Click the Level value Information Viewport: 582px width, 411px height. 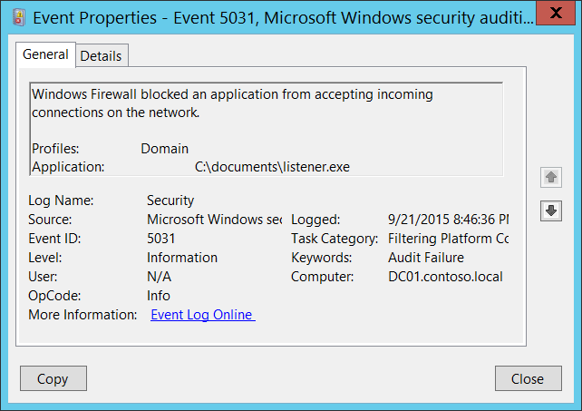pos(182,258)
